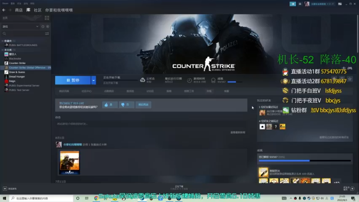Click the page vertical scrollbar
This screenshot has height=202, width=359.
pyautogui.click(x=358, y=35)
